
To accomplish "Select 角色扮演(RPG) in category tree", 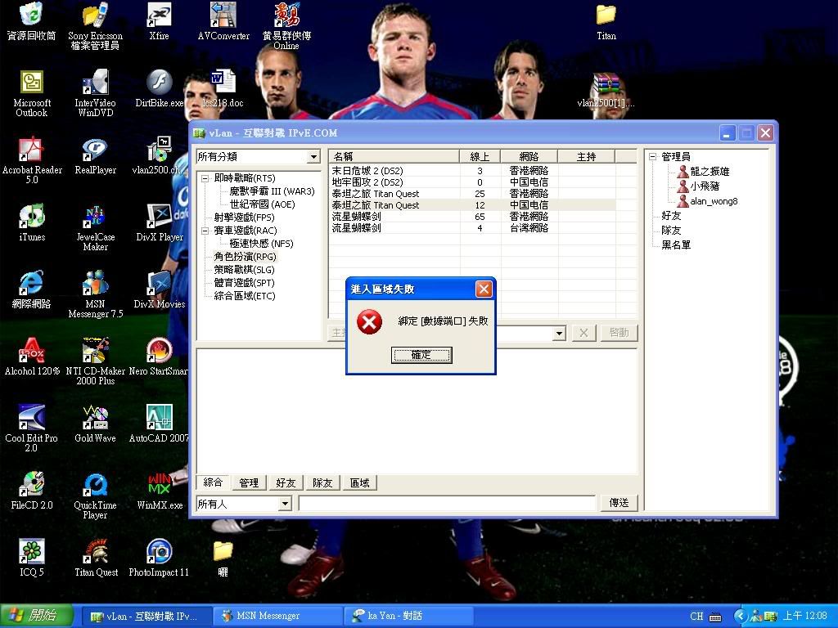I will click(245, 257).
